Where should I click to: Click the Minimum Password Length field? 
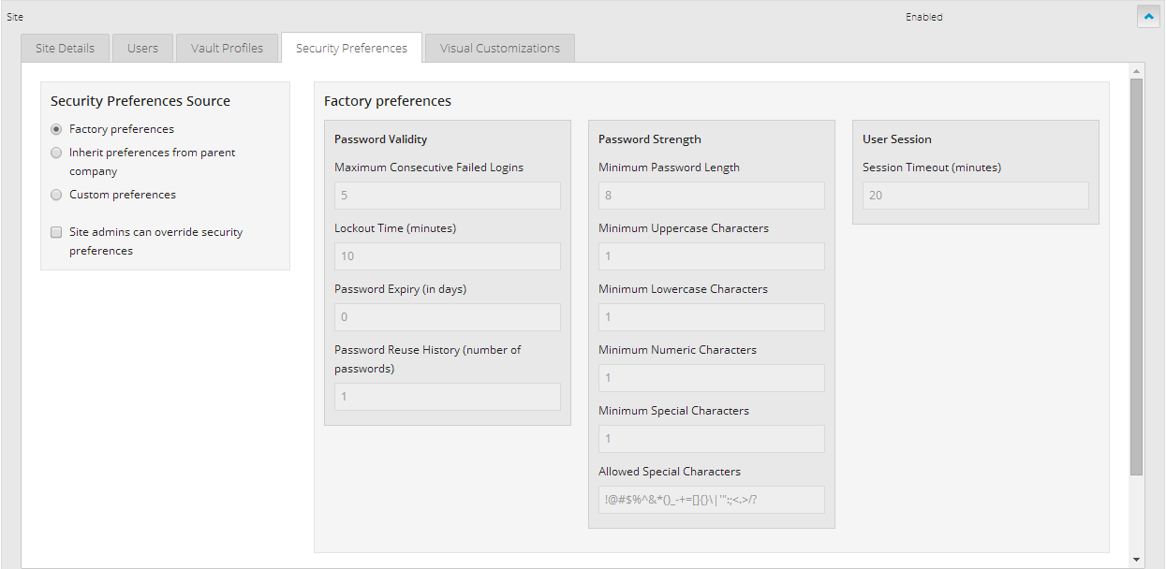coord(711,195)
